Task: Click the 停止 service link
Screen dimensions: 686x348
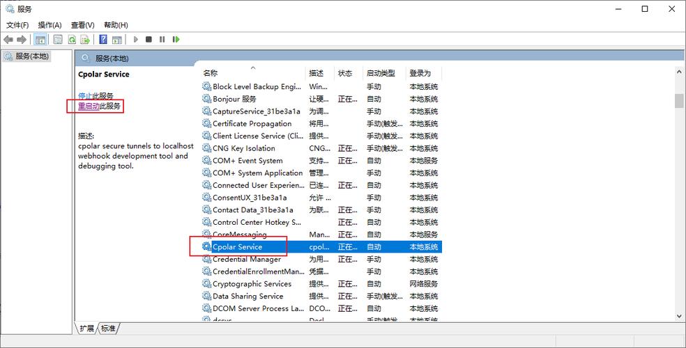Action: (85, 96)
